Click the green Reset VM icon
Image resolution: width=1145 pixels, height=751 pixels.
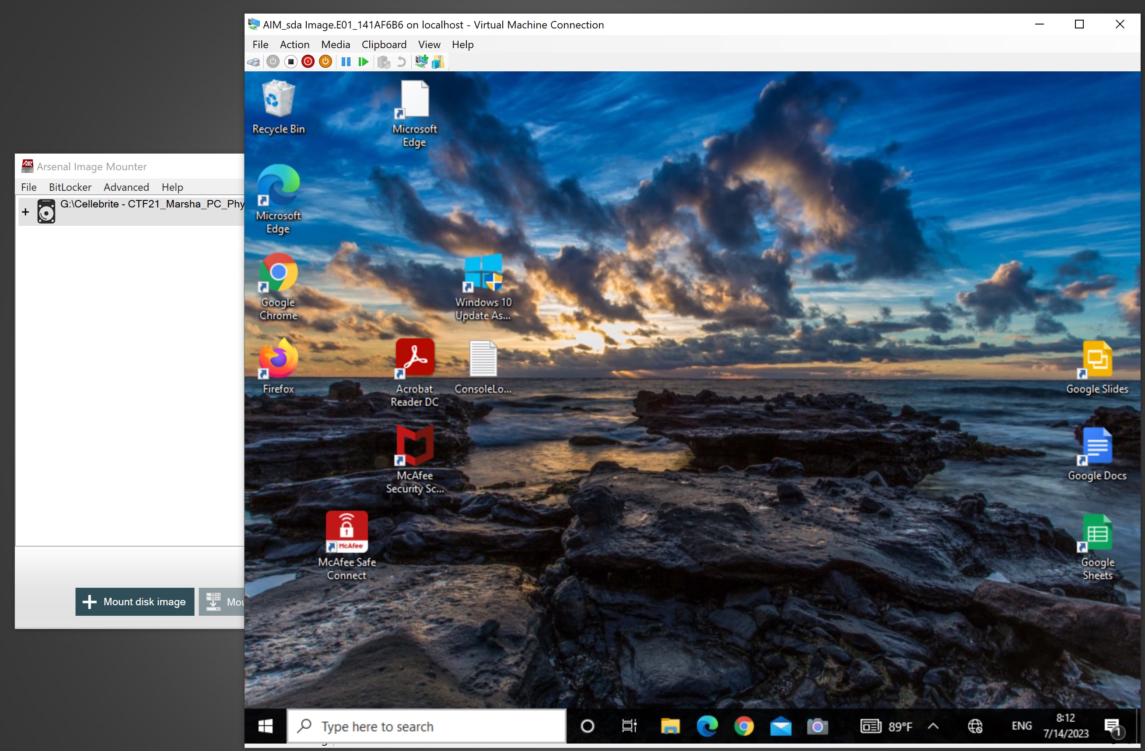(x=363, y=62)
